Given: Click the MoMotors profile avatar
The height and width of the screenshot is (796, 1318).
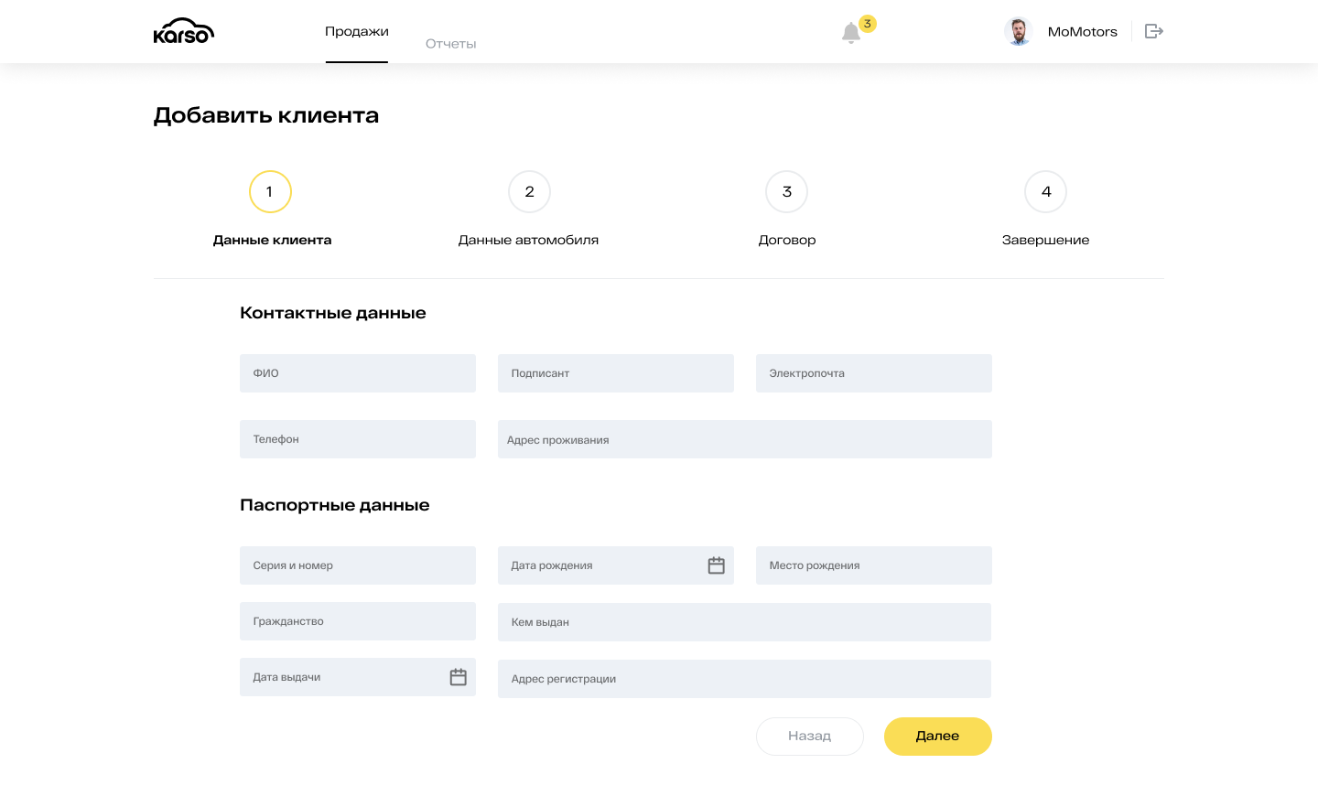Looking at the screenshot, I should 1018,31.
